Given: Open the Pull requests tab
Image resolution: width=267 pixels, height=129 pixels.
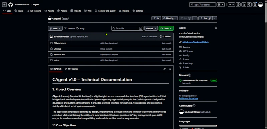Looking at the screenshot, I should (34, 11).
